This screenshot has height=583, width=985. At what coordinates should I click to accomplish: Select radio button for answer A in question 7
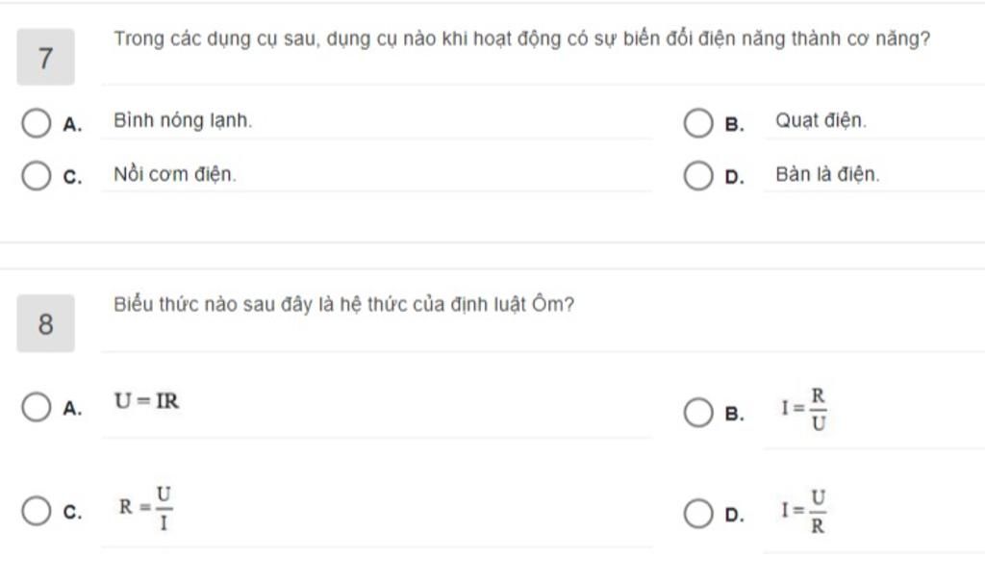pos(36,123)
